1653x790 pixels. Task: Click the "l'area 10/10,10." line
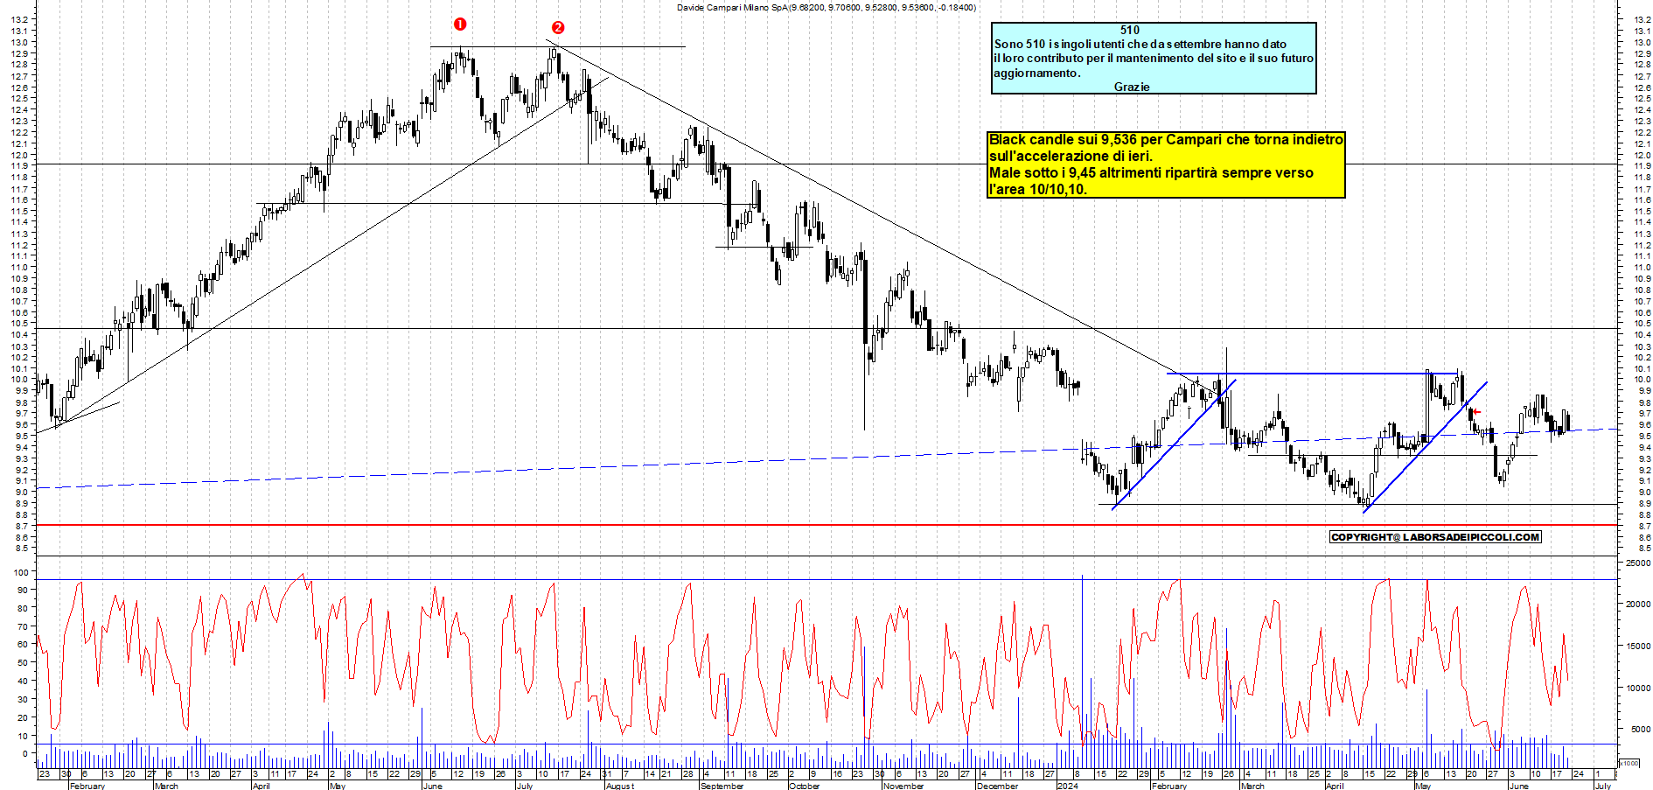(x=1038, y=189)
